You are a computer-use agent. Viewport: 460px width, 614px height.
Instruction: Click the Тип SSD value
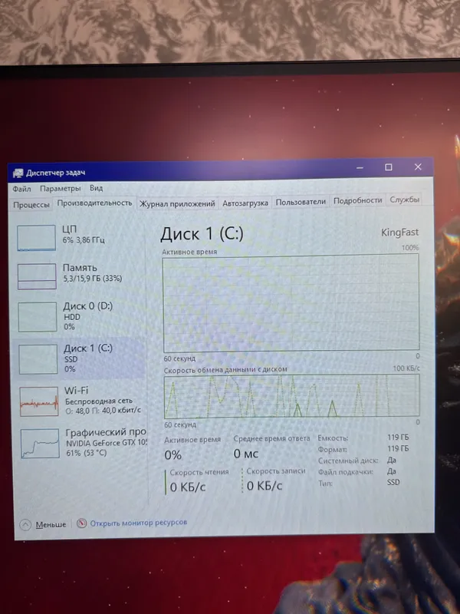393,482
